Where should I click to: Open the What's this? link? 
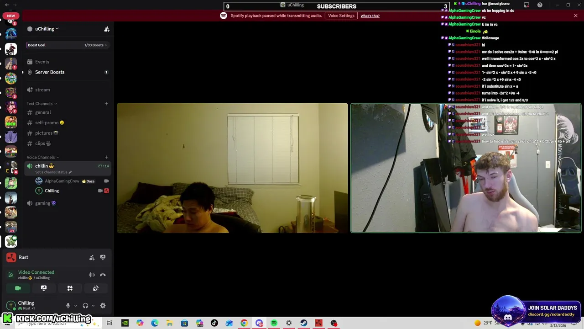370,16
